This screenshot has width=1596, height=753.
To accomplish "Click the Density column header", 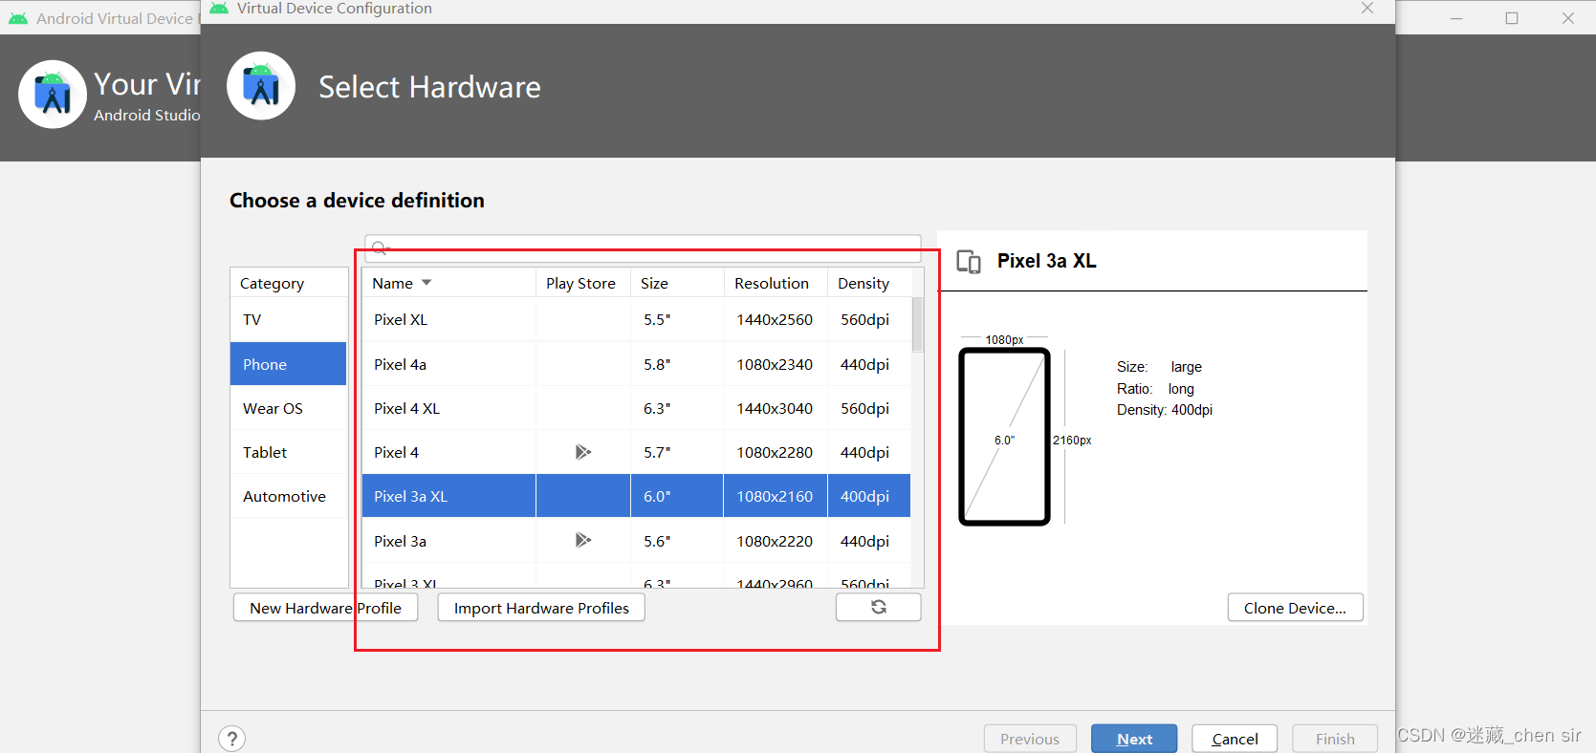I will pyautogui.click(x=868, y=283).
